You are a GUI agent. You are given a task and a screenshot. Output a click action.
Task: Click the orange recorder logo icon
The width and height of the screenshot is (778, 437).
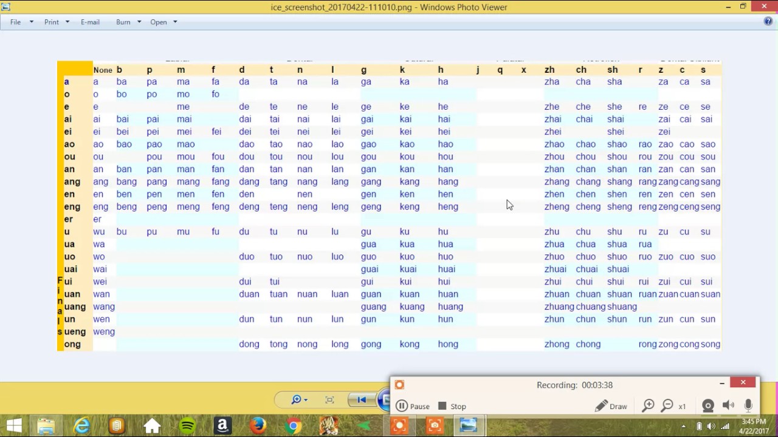click(x=399, y=385)
